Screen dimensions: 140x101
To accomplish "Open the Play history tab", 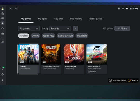I will coord(76,19).
